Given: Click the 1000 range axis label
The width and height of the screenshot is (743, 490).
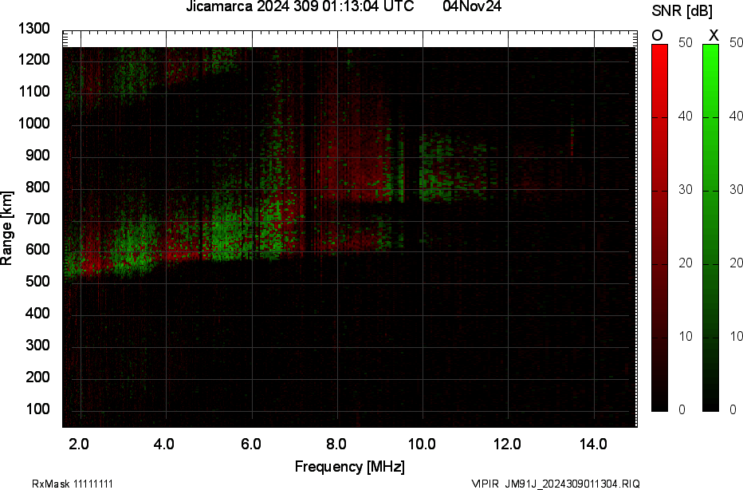Looking at the screenshot, I should point(34,124).
